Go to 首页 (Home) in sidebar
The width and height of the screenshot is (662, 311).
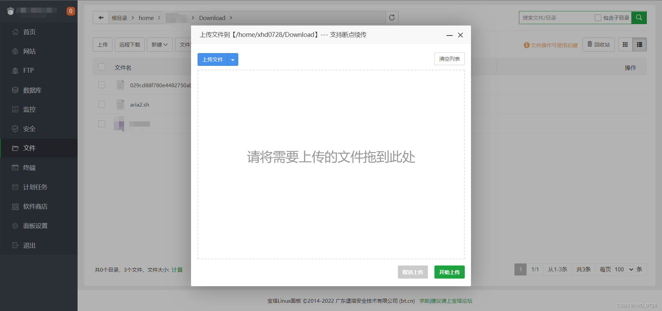29,32
